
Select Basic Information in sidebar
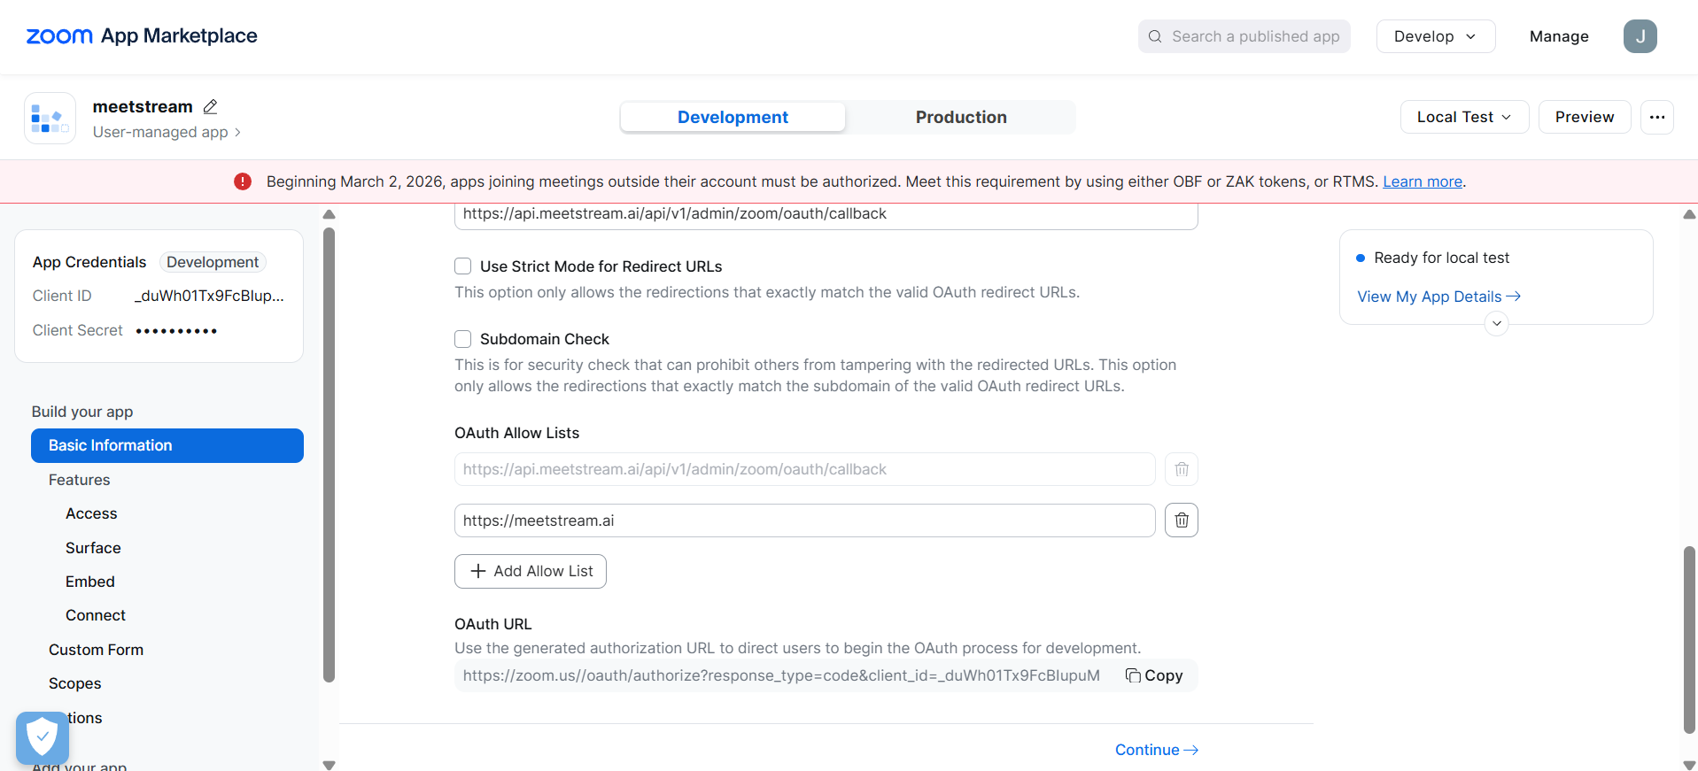point(167,445)
